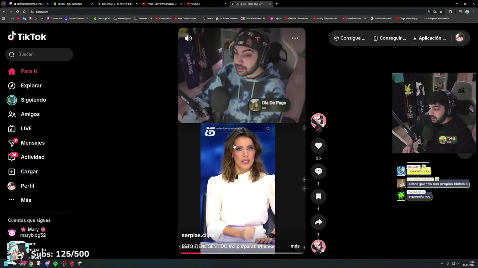Open Spin the Wheel bookmark
The width and height of the screenshot is (478, 268).
point(254,19)
